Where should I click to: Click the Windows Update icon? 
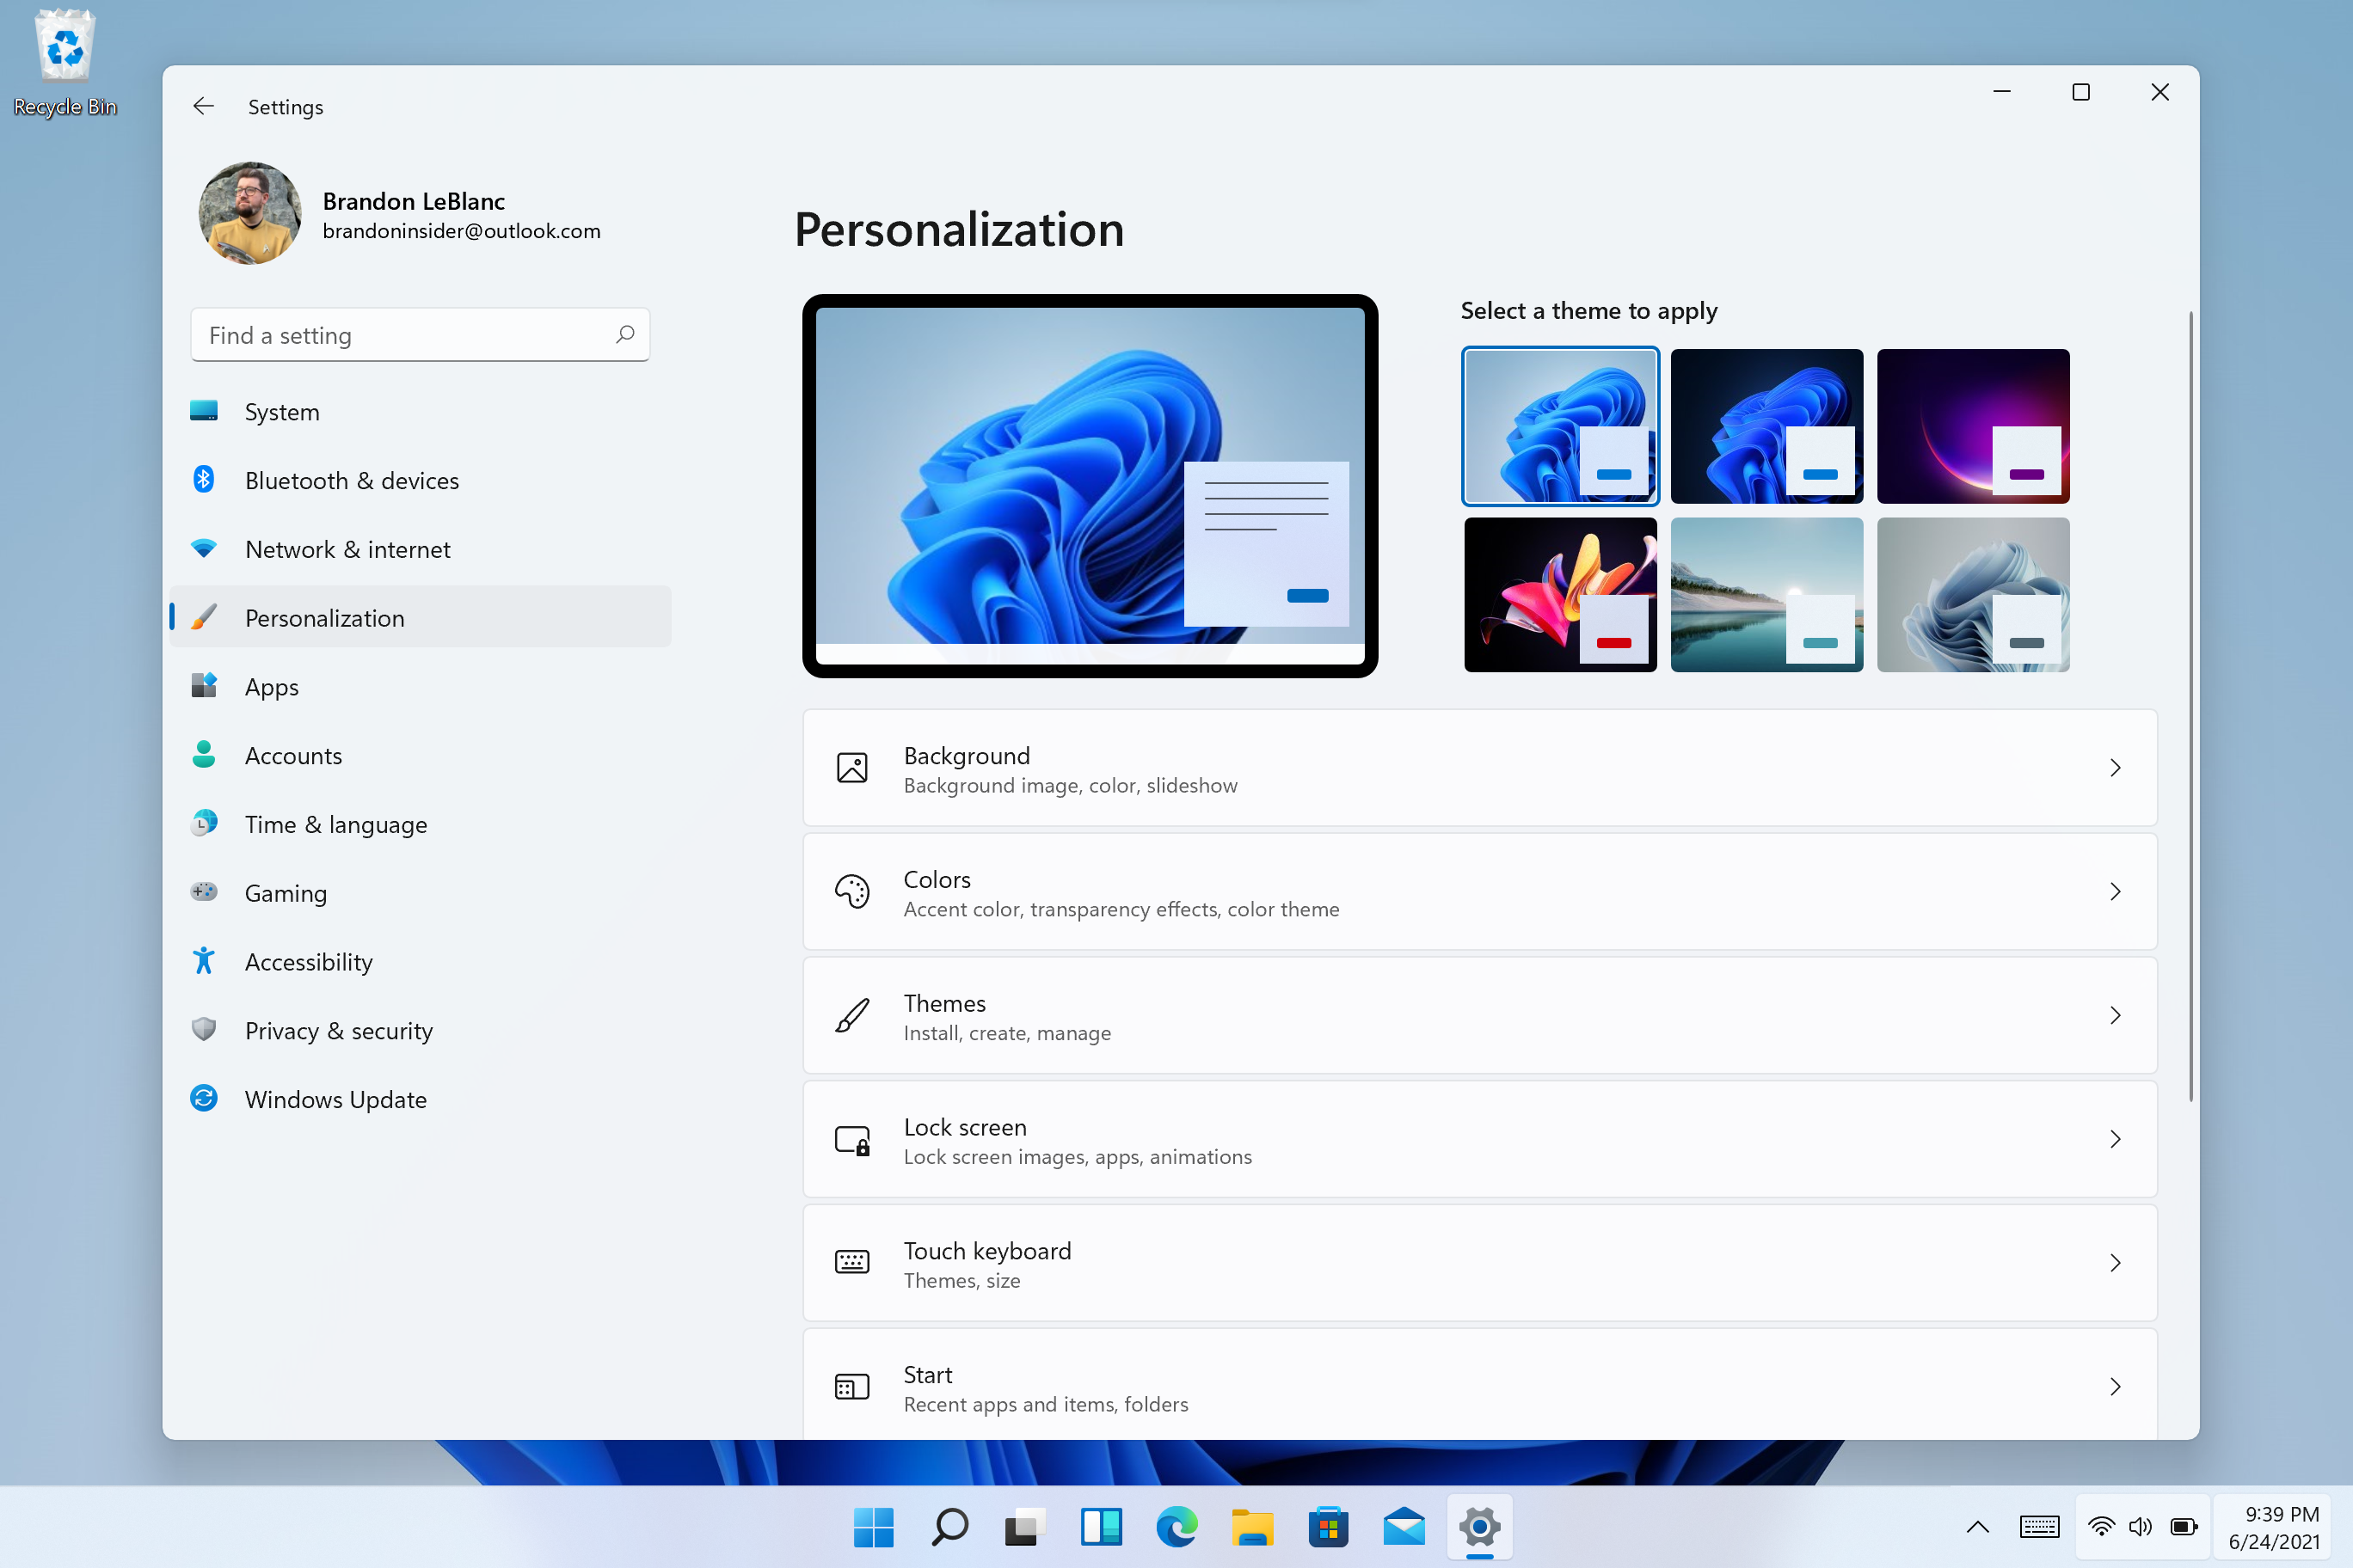[x=206, y=1097]
